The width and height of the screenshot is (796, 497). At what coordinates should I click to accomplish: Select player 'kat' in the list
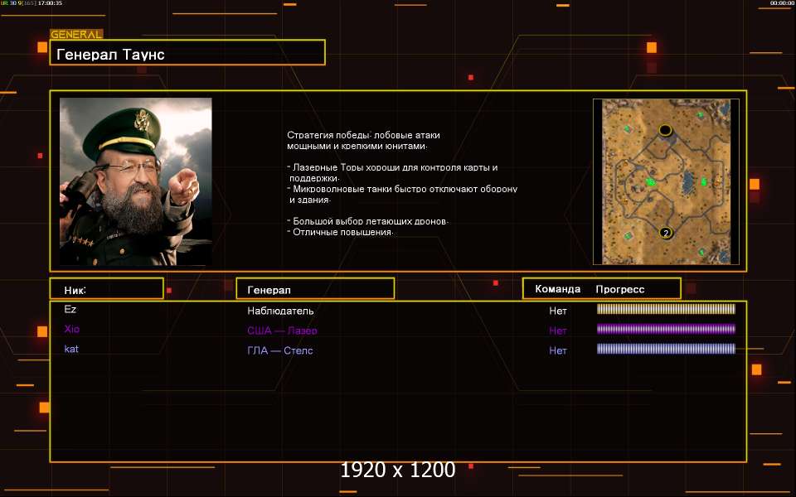point(71,349)
